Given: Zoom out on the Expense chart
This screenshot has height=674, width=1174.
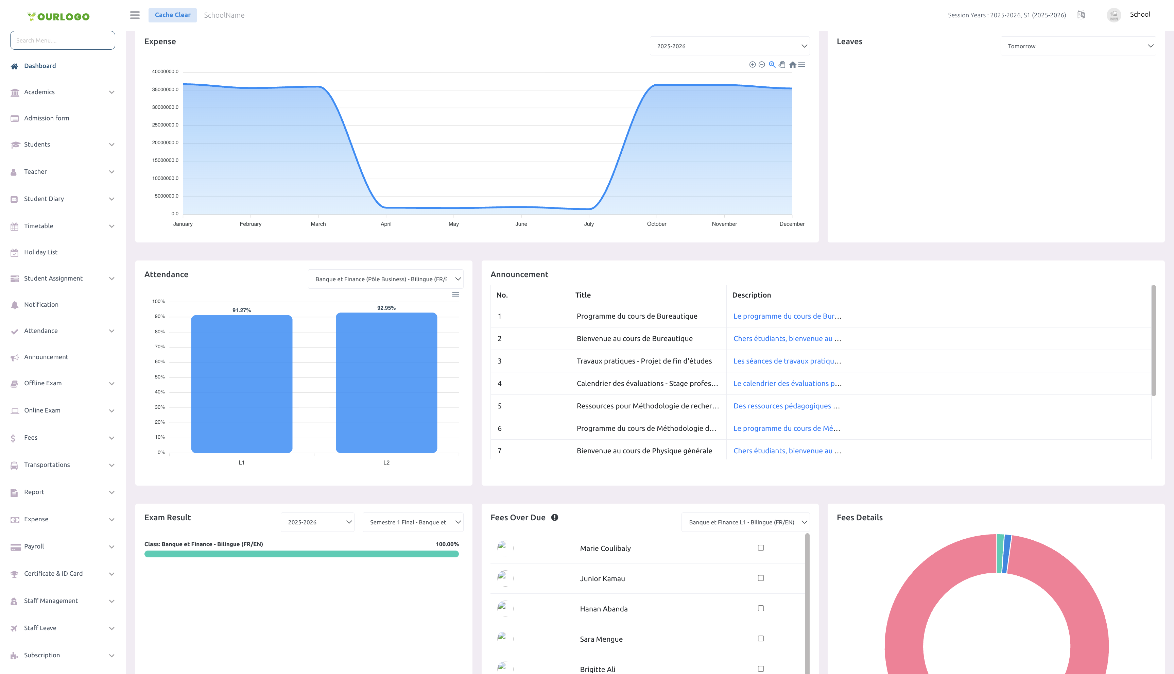Looking at the screenshot, I should point(762,64).
